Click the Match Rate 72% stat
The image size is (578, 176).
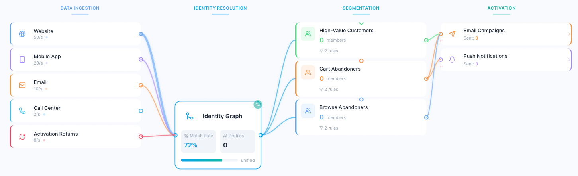198,142
